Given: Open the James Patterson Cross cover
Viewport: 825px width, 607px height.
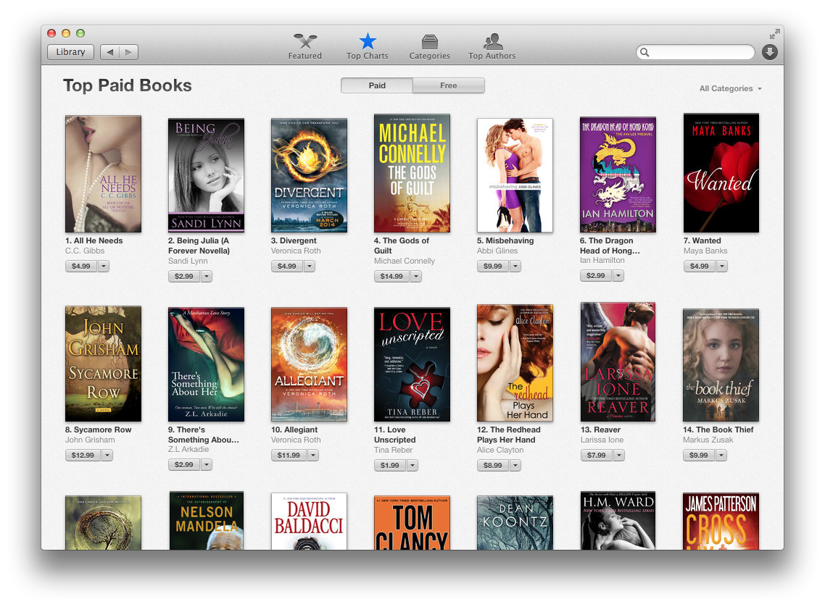Looking at the screenshot, I should click(721, 522).
